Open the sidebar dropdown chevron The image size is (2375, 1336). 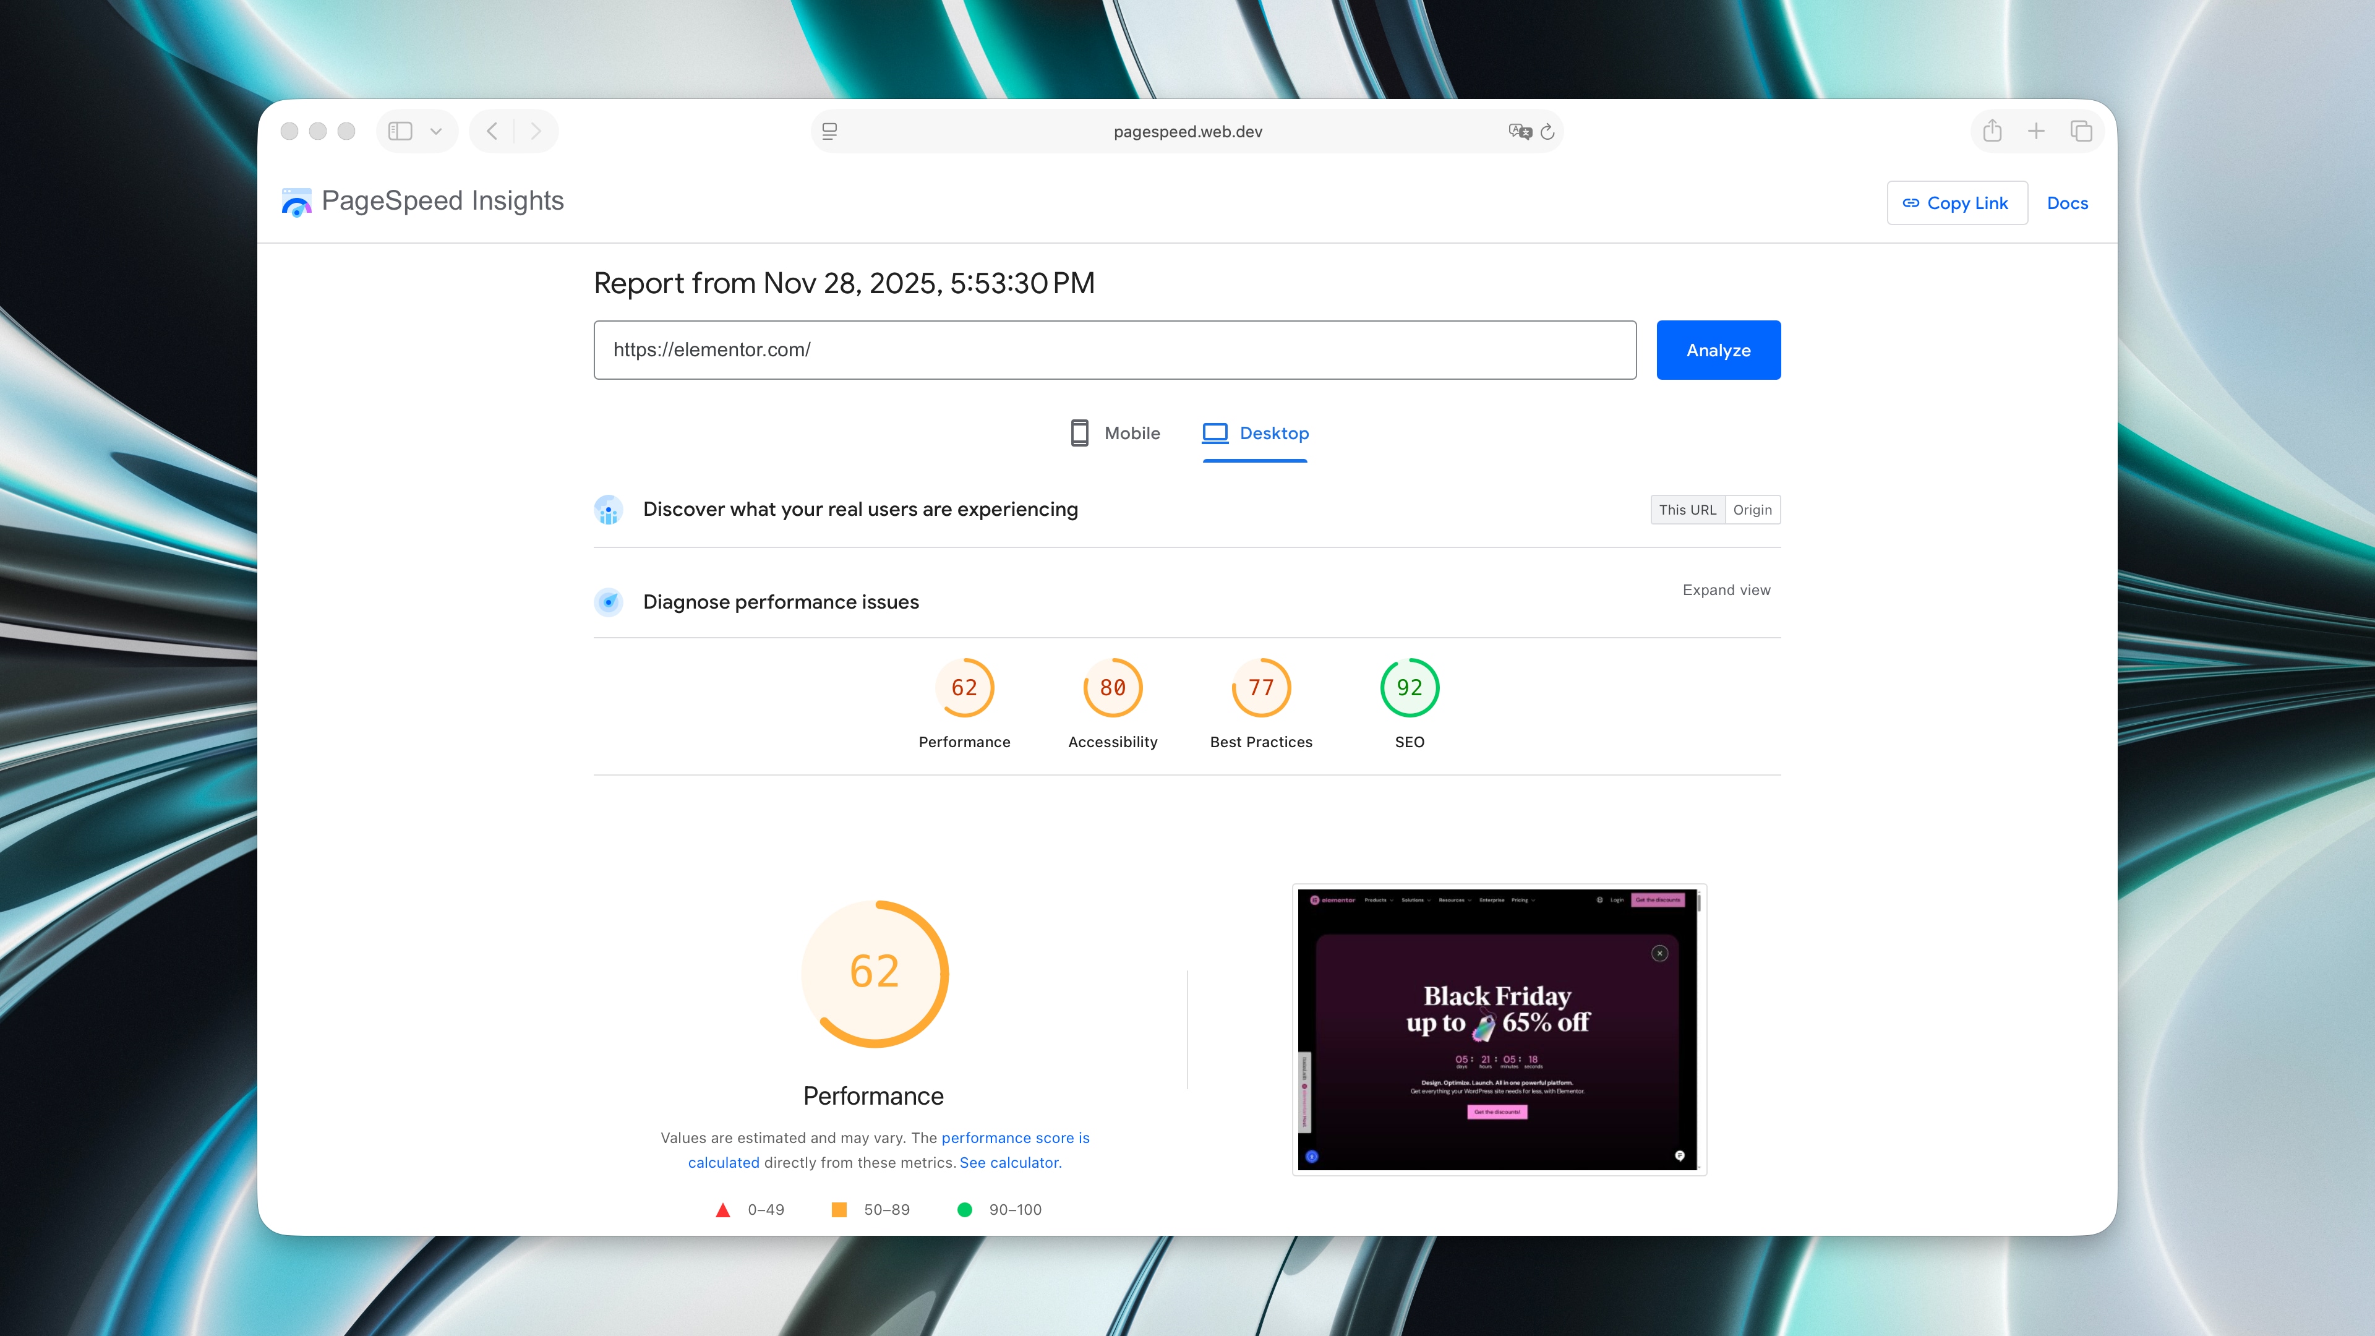click(436, 131)
